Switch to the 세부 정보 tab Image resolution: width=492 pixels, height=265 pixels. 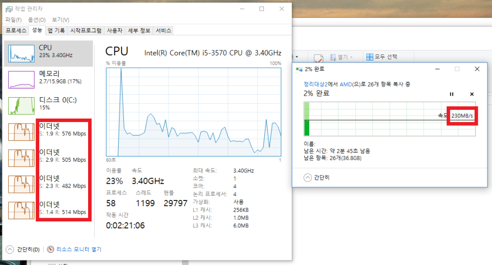[x=139, y=31]
